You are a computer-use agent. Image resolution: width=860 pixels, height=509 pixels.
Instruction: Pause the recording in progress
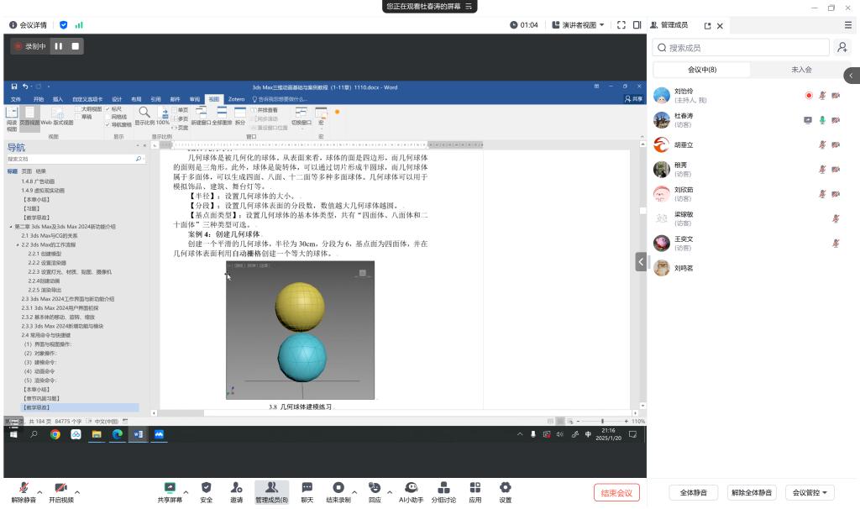click(x=59, y=46)
